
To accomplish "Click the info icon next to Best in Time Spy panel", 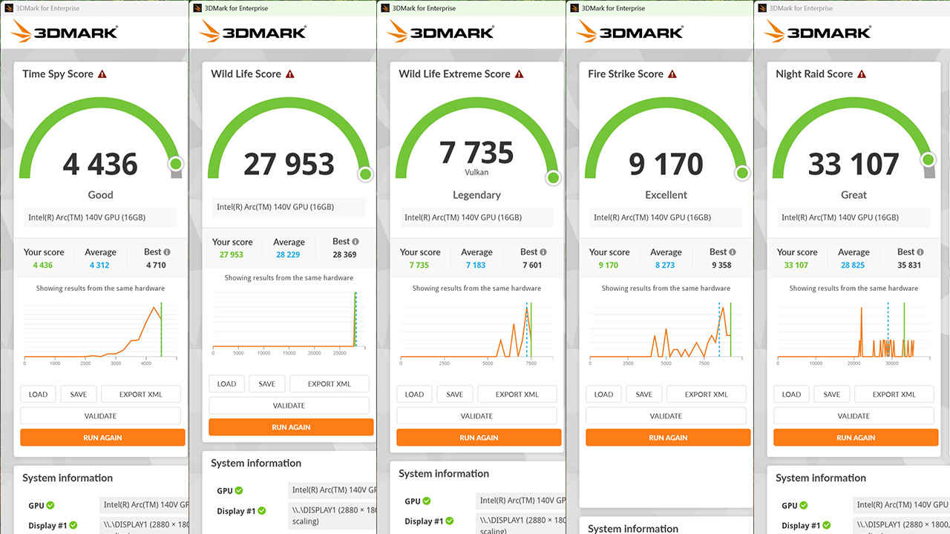I will 167,252.
